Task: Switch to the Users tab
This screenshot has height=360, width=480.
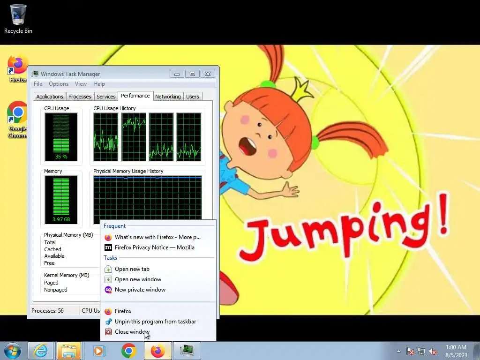Action: pyautogui.click(x=193, y=97)
